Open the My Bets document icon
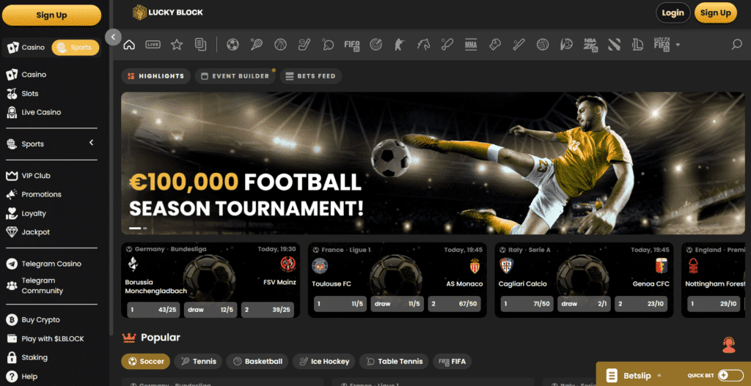Screen dimensions: 751x386 coord(201,45)
